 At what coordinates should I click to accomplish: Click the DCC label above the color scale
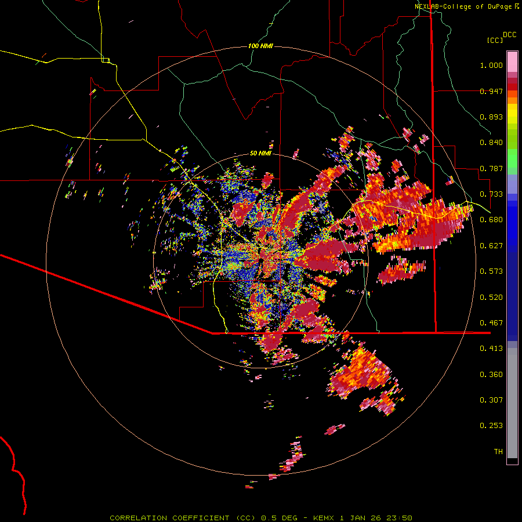pyautogui.click(x=509, y=35)
